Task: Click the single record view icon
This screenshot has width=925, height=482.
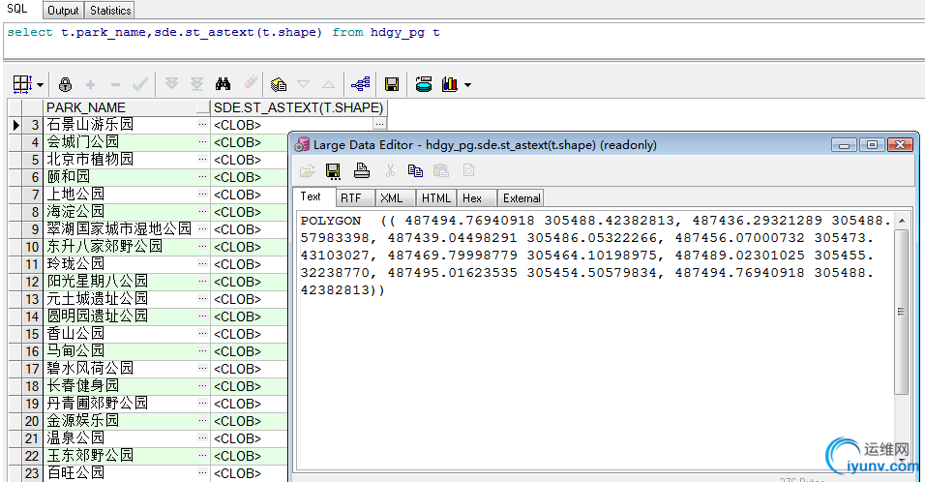Action: coord(279,84)
